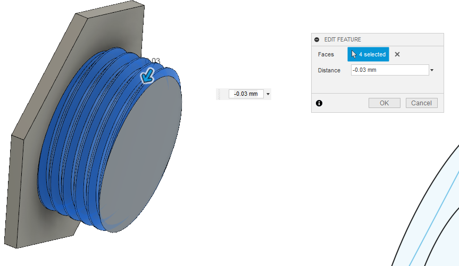The image size is (459, 266).
Task: Open the Distance dropdown arrow in the dialog
Action: click(432, 70)
